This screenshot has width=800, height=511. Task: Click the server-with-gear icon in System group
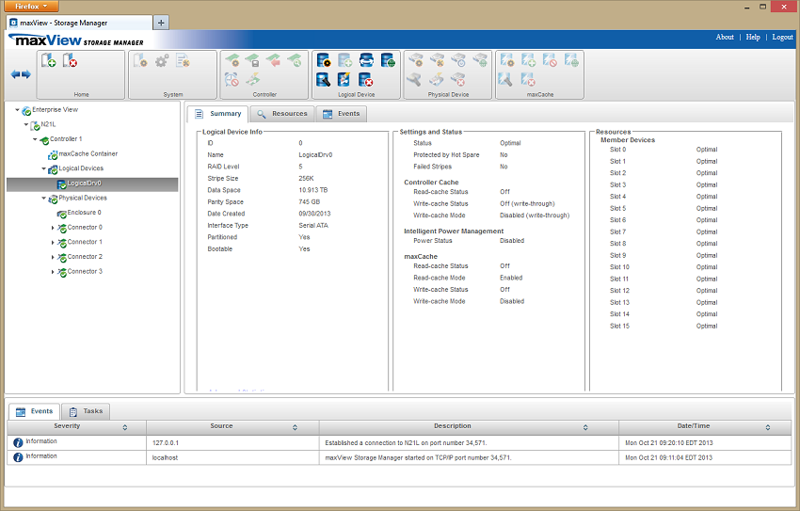click(x=140, y=60)
